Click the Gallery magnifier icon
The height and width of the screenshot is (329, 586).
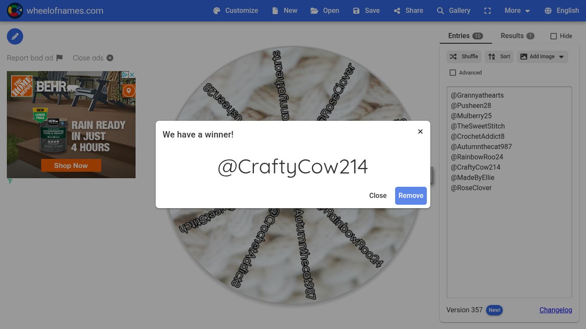(440, 11)
